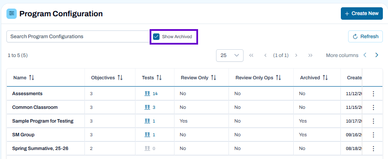
Task: Click the Refresh button
Action: (365, 36)
